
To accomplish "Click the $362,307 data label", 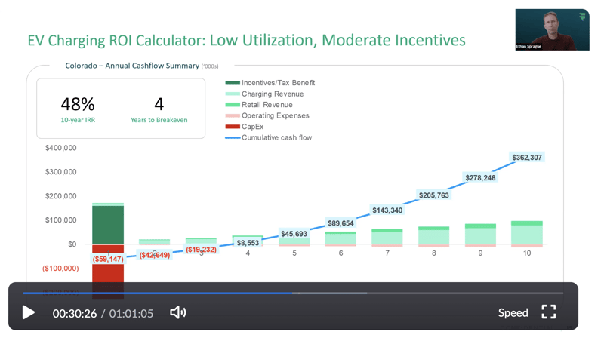I will 527,158.
